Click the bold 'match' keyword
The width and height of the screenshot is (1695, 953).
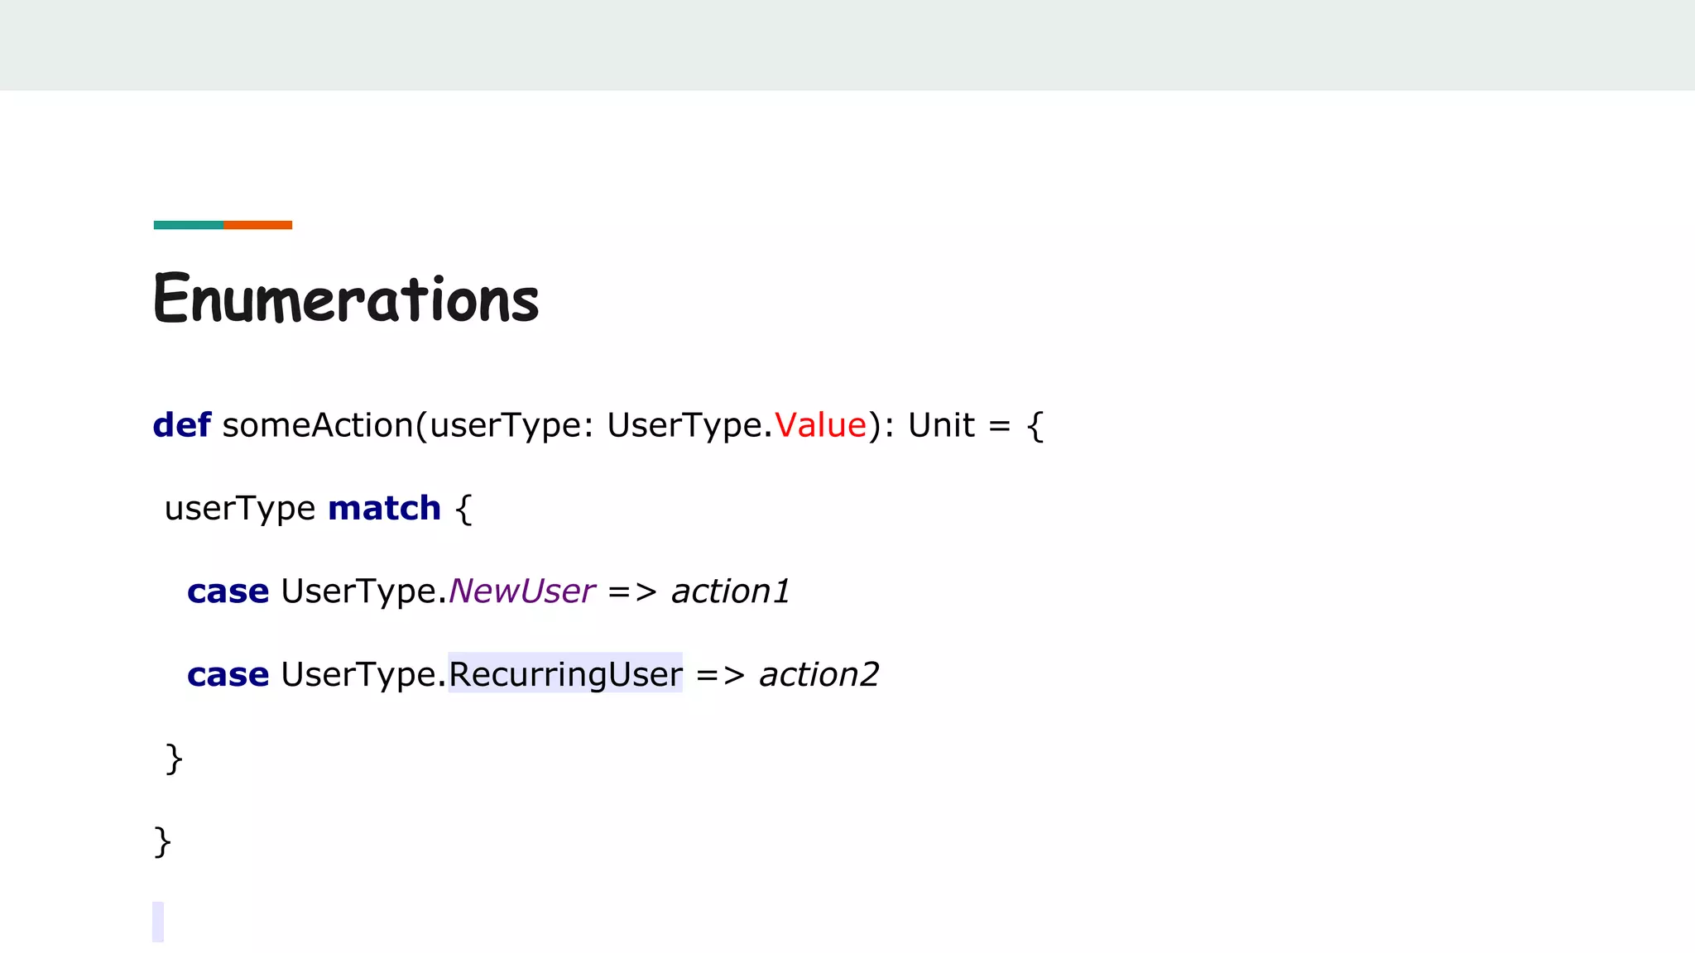[384, 508]
